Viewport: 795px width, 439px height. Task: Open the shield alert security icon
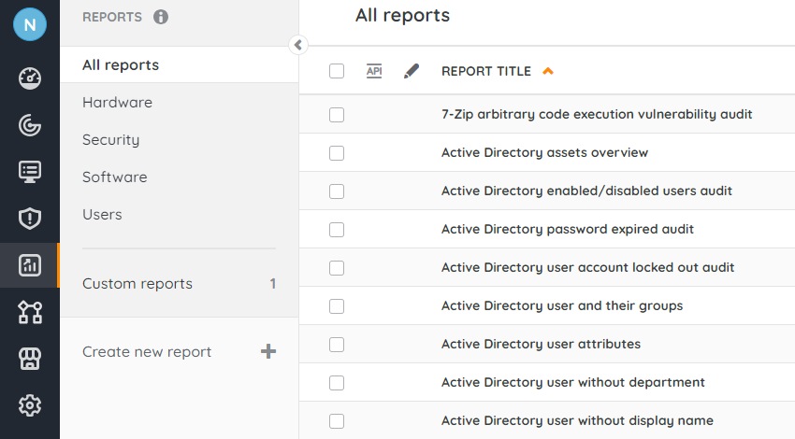tap(30, 219)
